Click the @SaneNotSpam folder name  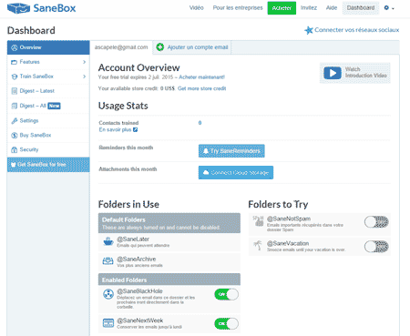coord(289,219)
